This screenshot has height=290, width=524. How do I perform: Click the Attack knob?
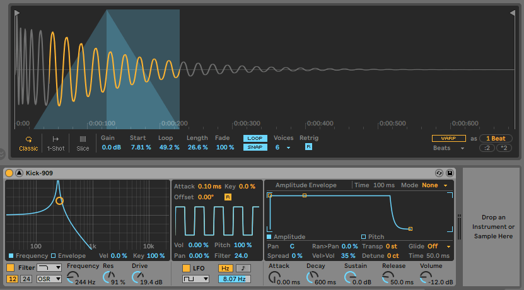pos(274,277)
